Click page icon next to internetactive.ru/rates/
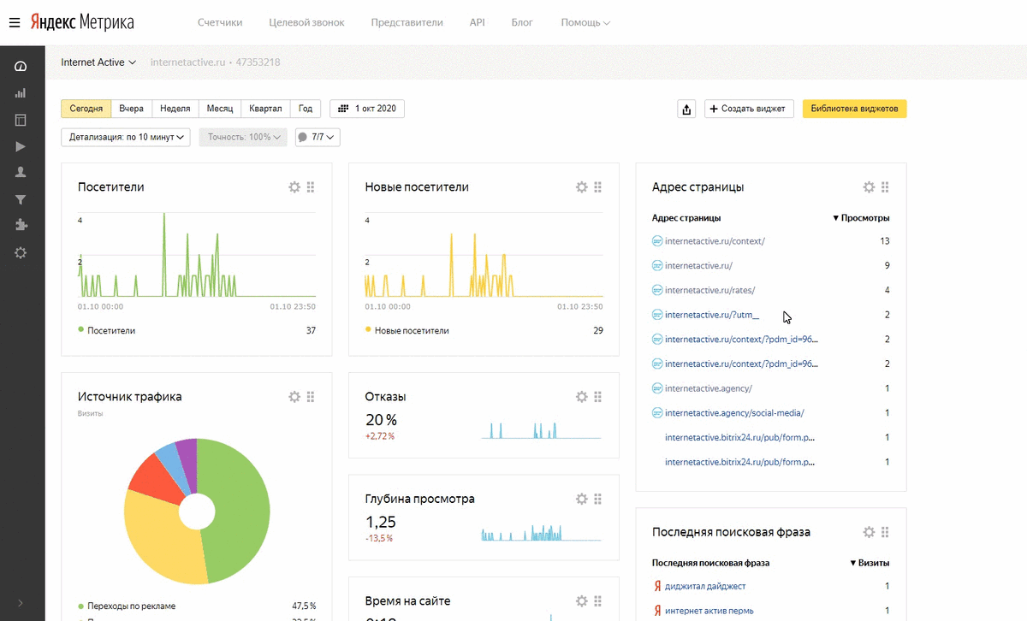 pyautogui.click(x=657, y=290)
